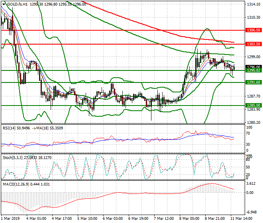The image size is (263, 223).
Task: Click the 1310.30 price scale value
Action: (x=253, y=18)
